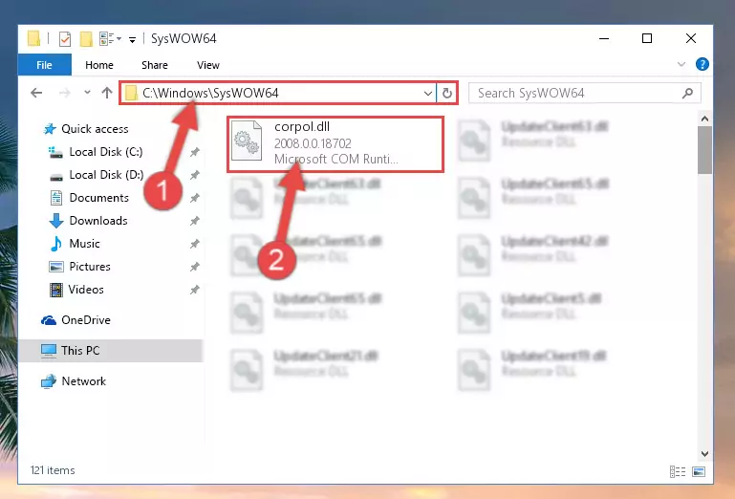Switch to Large icons view in status bar

coord(699,471)
